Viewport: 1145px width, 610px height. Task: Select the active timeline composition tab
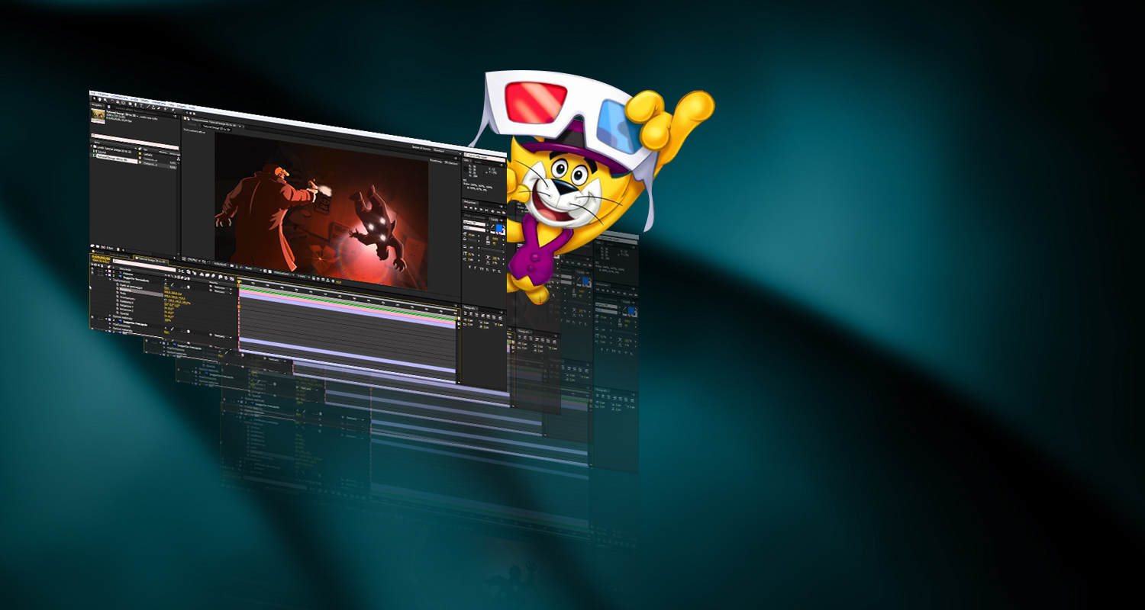pos(152,260)
